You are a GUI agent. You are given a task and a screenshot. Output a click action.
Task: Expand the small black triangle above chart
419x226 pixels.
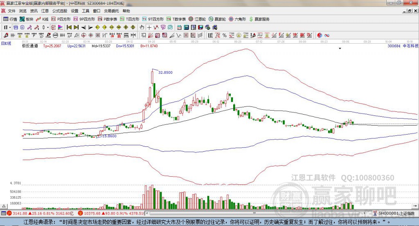click(340, 49)
